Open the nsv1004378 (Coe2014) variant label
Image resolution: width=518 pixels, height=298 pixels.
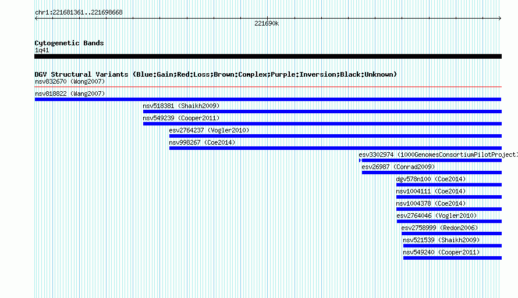pos(431,203)
